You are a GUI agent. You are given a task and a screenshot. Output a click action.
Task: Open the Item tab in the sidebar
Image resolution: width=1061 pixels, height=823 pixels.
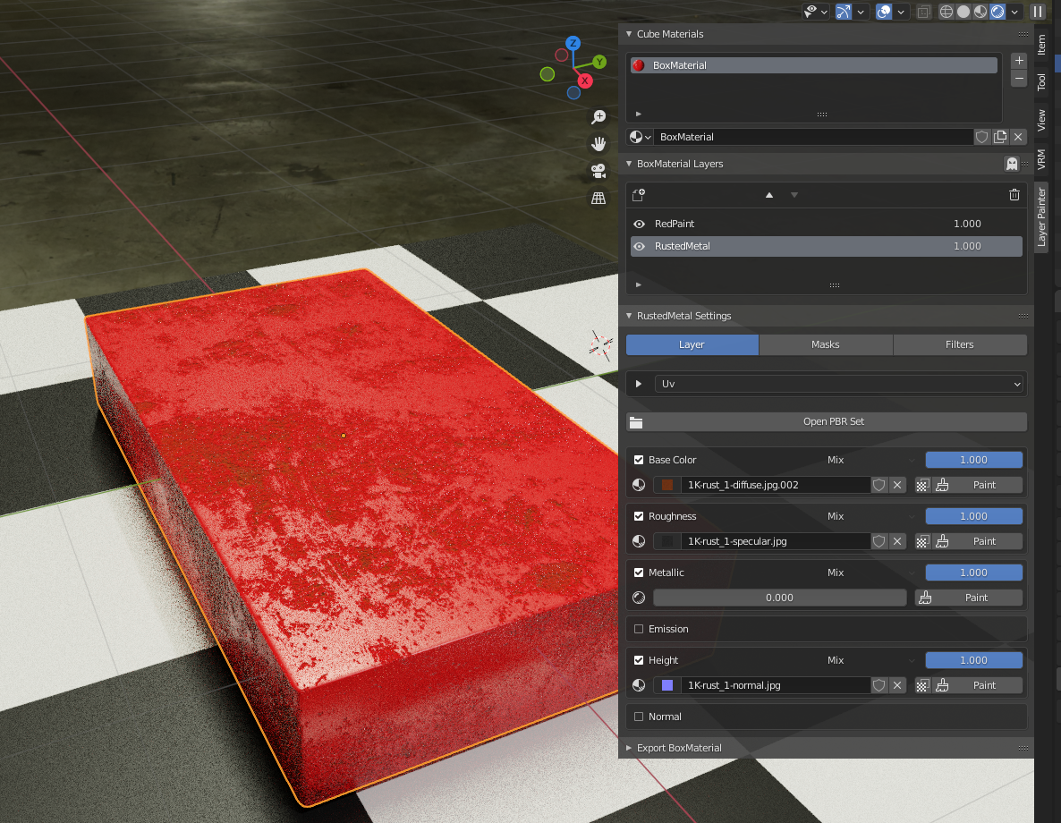[1040, 42]
